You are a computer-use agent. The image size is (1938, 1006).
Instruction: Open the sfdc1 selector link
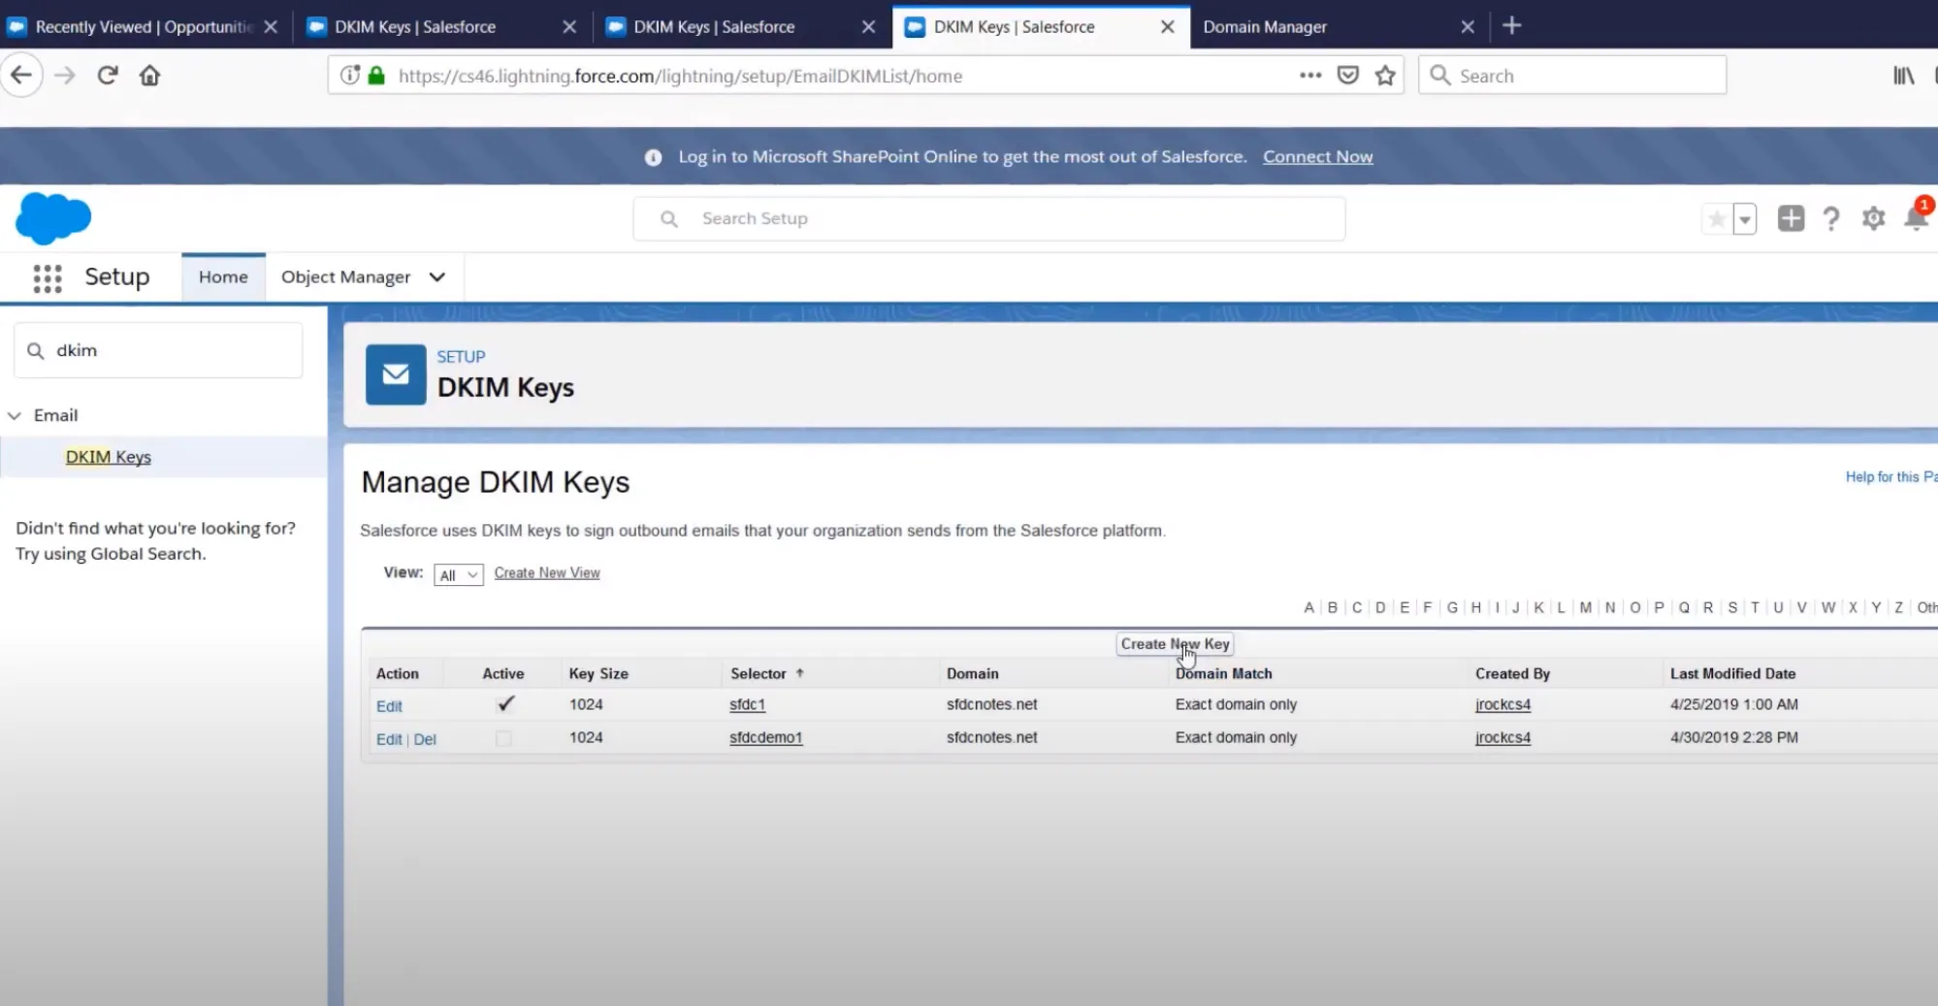[x=747, y=704]
